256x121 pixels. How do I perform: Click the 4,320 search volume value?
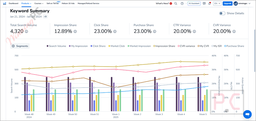click(17, 31)
